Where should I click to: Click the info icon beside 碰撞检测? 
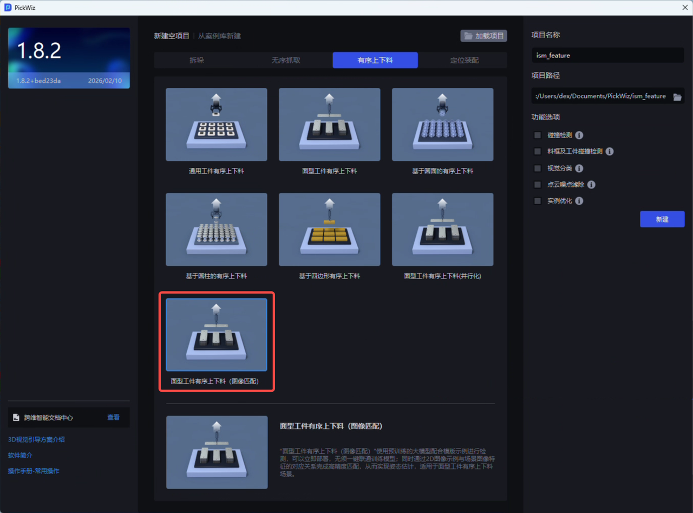point(579,135)
